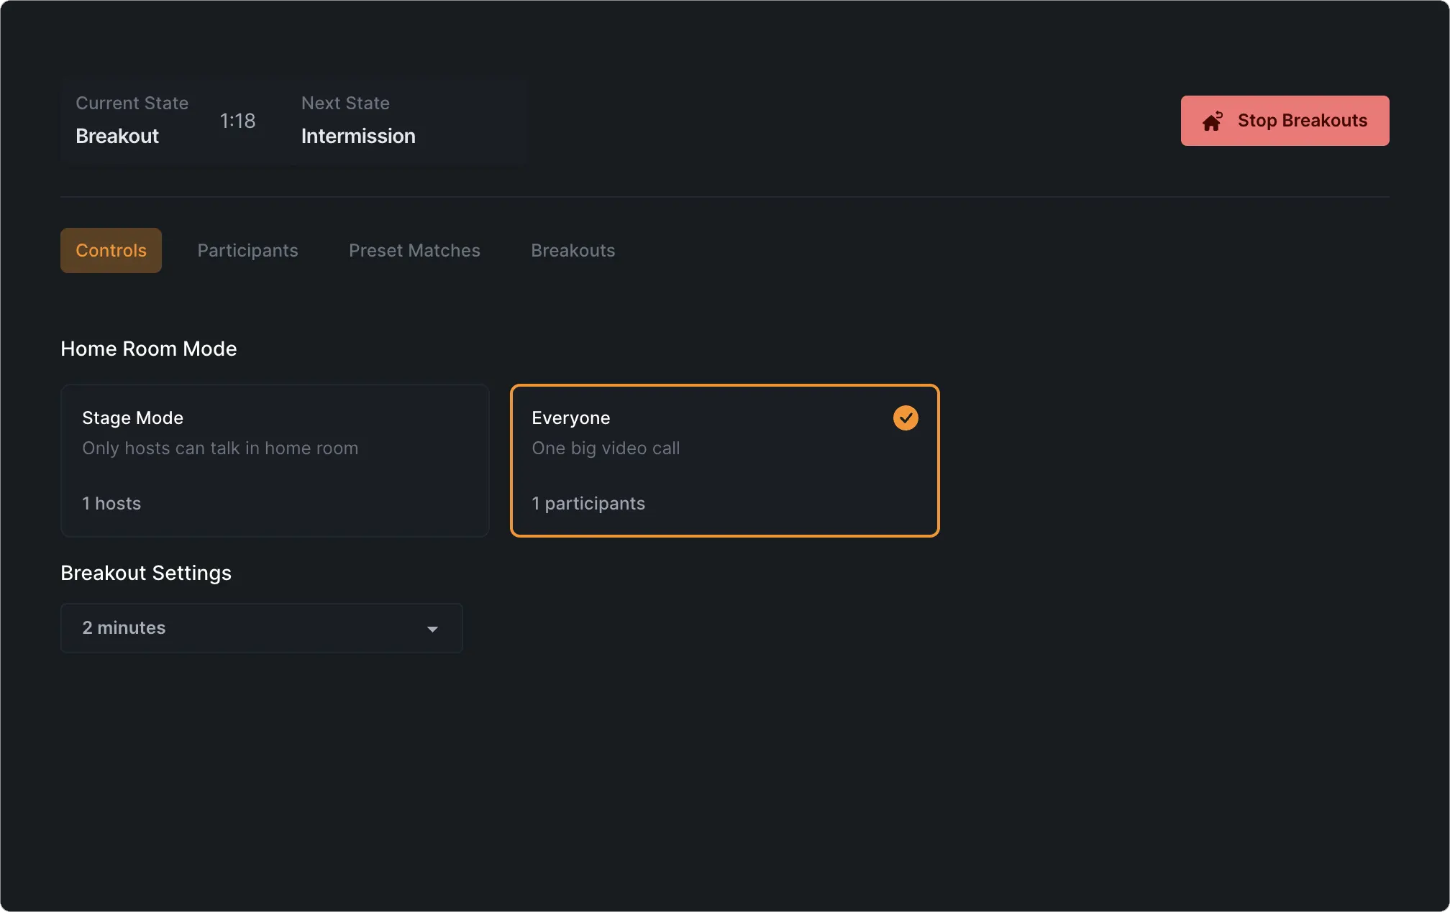Viewport: 1450px width, 912px height.
Task: Click 'One big video call' description
Action: pos(606,448)
